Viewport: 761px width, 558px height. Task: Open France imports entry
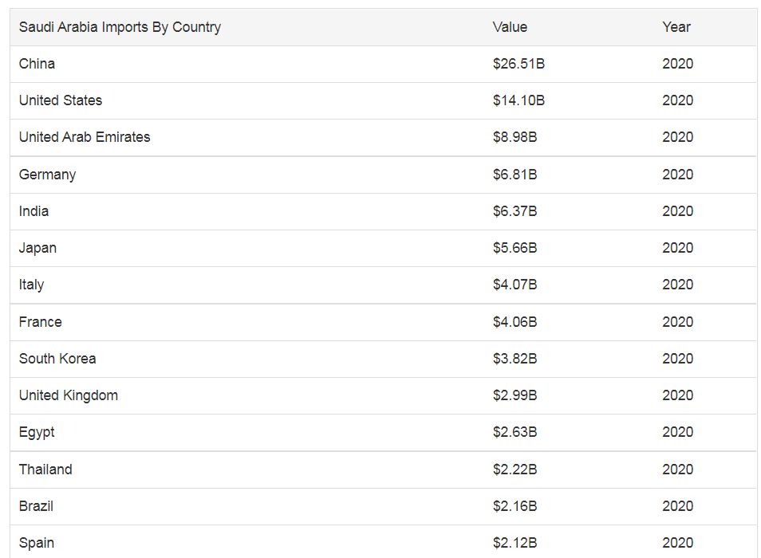(40, 322)
